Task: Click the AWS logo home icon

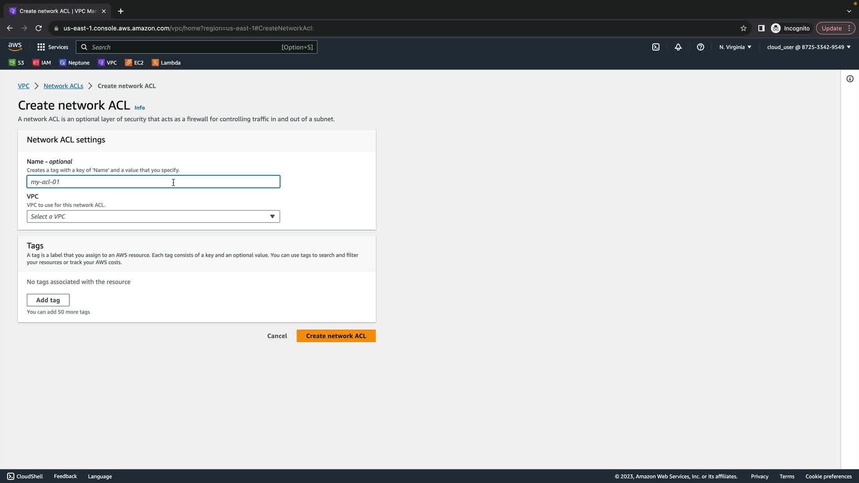Action: (x=15, y=47)
